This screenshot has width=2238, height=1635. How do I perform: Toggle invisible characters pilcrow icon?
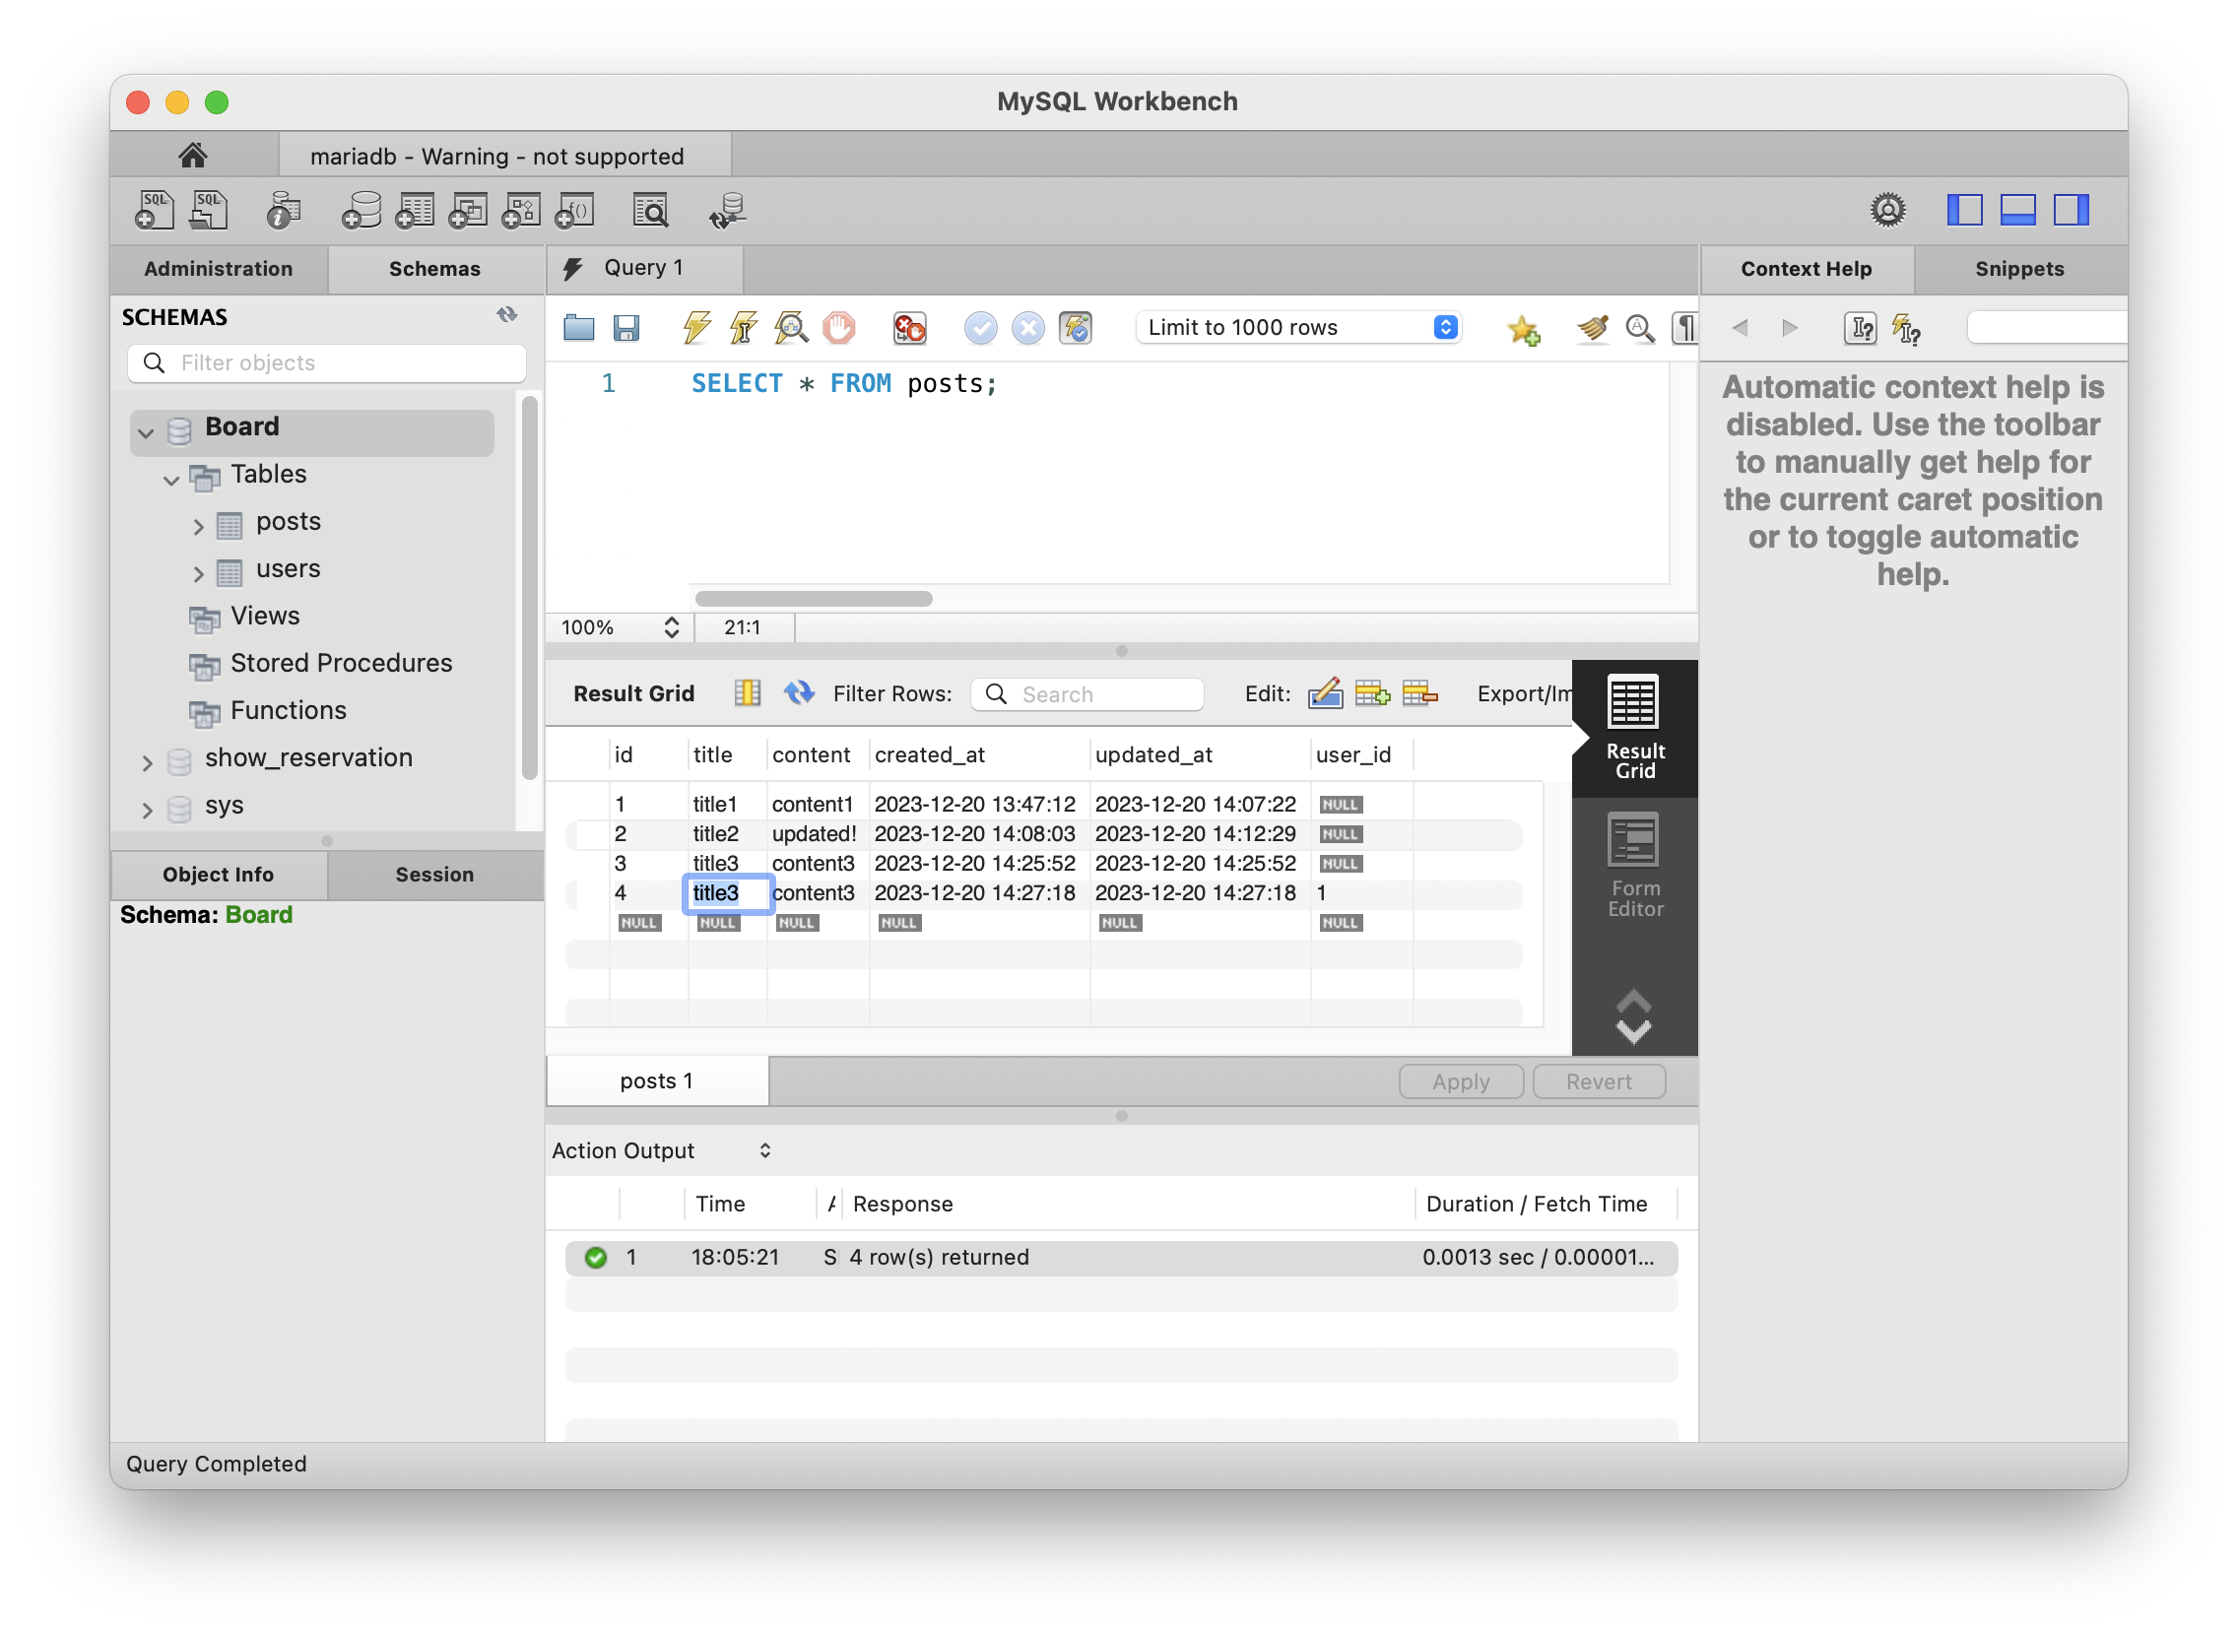[1683, 328]
